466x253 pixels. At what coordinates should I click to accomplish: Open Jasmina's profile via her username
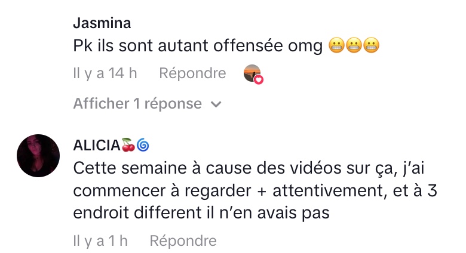(x=102, y=23)
